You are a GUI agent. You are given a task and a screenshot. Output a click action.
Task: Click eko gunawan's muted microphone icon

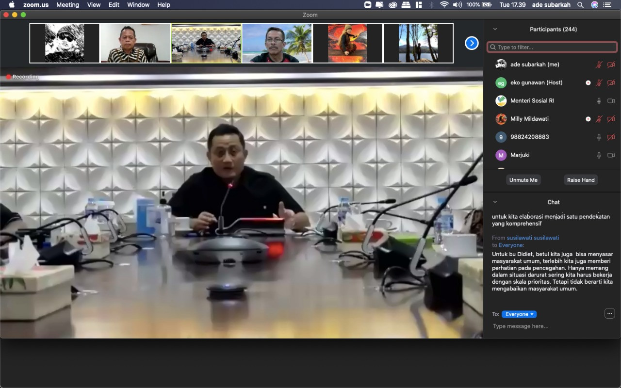599,83
